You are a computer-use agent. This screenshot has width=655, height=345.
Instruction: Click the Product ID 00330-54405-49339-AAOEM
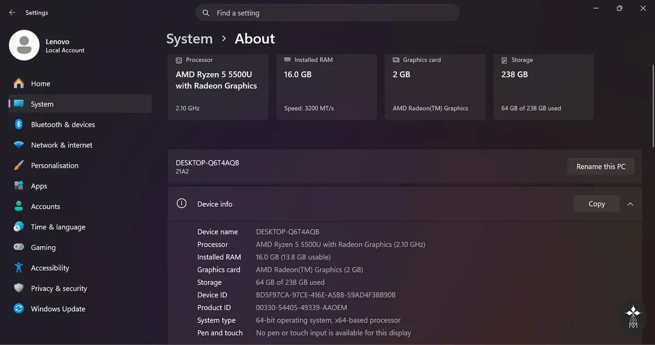301,307
